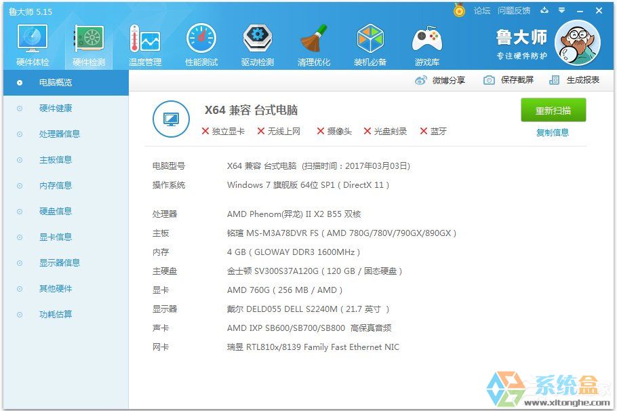617x411 pixels.
Task: Click the 无线上网 wireless status indicator
Action: [x=279, y=132]
